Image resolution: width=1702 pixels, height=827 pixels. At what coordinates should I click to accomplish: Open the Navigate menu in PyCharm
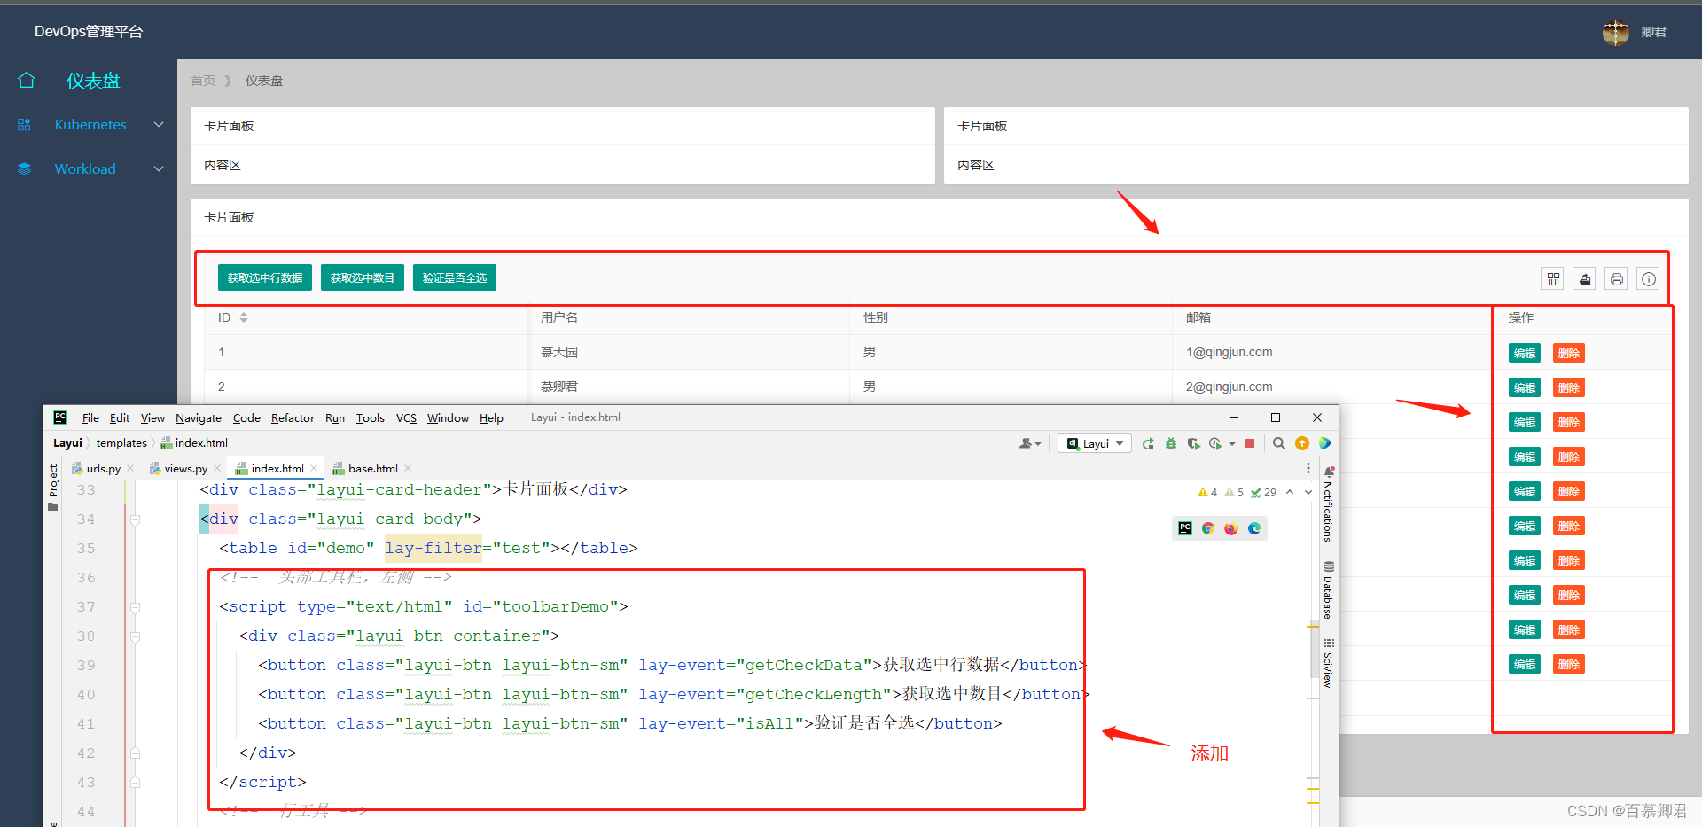pos(199,418)
